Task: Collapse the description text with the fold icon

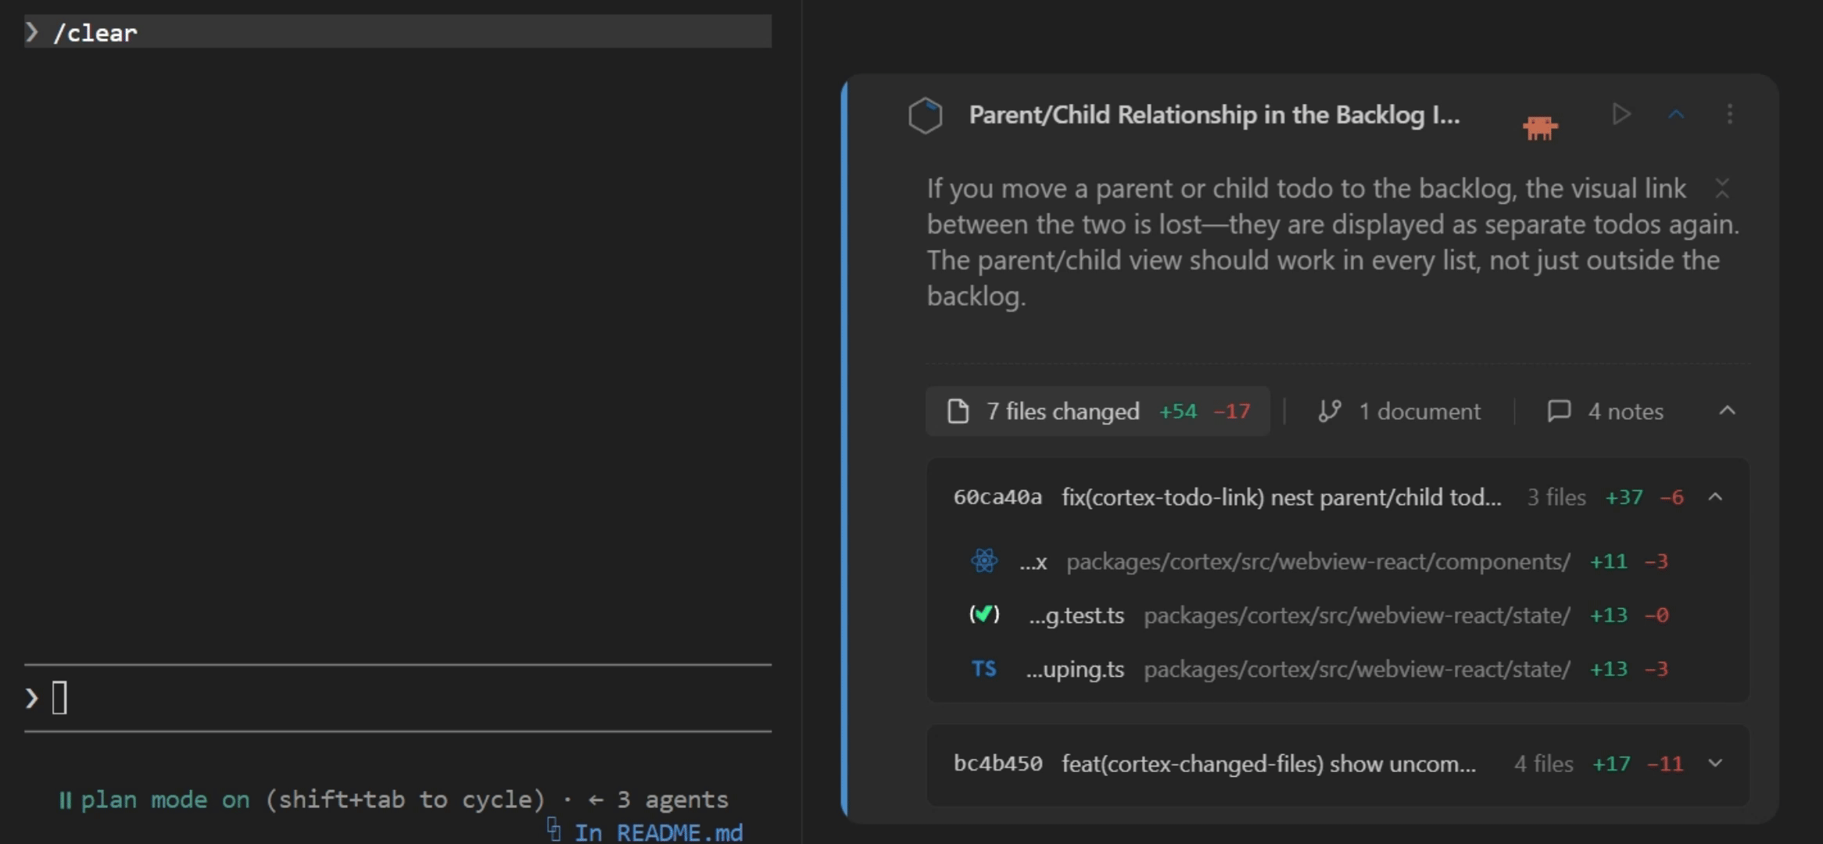Action: [x=1722, y=188]
